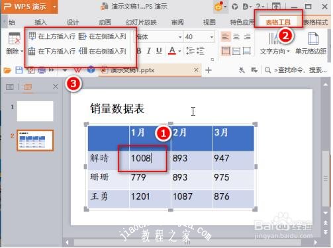Screen dimensions: 333x248
Task: Click the 在左侧插入列 insert column left icon
Action: (x=82, y=36)
